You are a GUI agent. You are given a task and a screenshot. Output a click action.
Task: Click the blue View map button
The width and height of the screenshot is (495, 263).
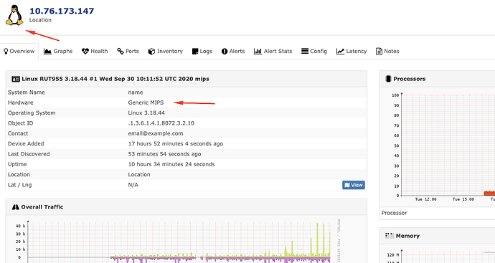(354, 185)
